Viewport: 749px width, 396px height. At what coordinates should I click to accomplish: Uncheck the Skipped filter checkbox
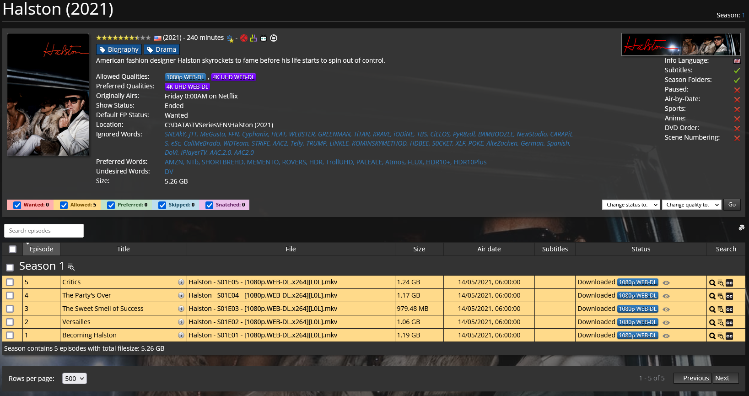pyautogui.click(x=162, y=205)
